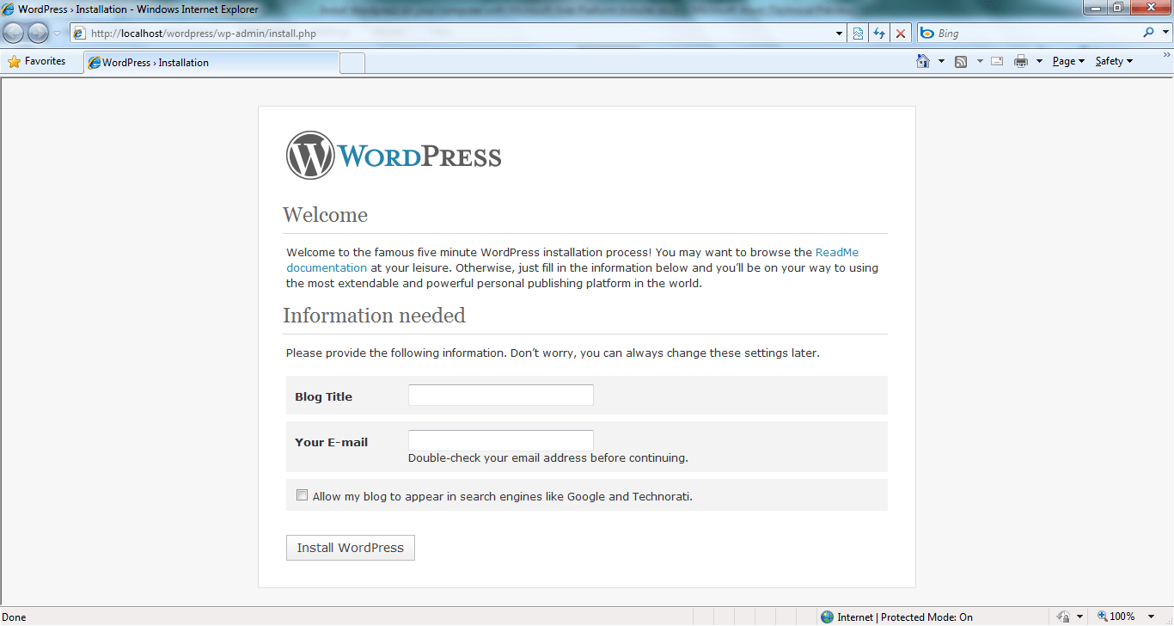1174x626 pixels.
Task: Click the RSS Feeds icon
Action: [x=961, y=61]
